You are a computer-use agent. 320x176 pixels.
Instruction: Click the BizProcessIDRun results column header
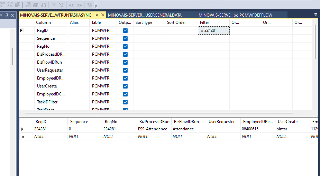154,122
